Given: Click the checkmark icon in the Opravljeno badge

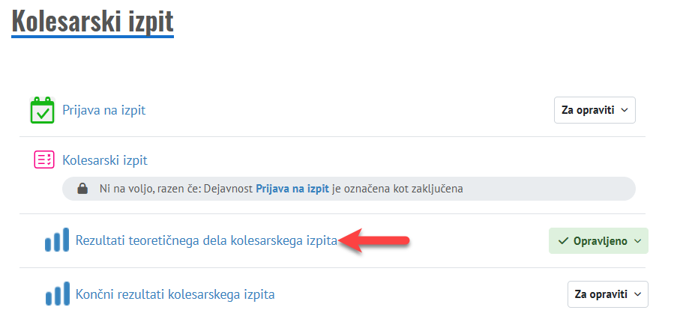Looking at the screenshot, I should click(x=564, y=241).
